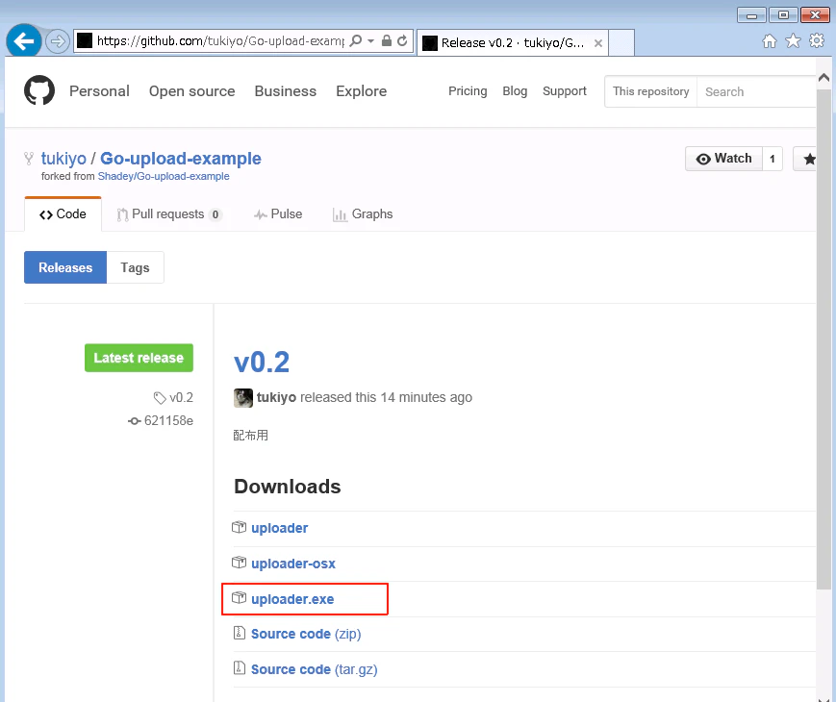
Task: Download the uploader.exe file
Action: 292,599
